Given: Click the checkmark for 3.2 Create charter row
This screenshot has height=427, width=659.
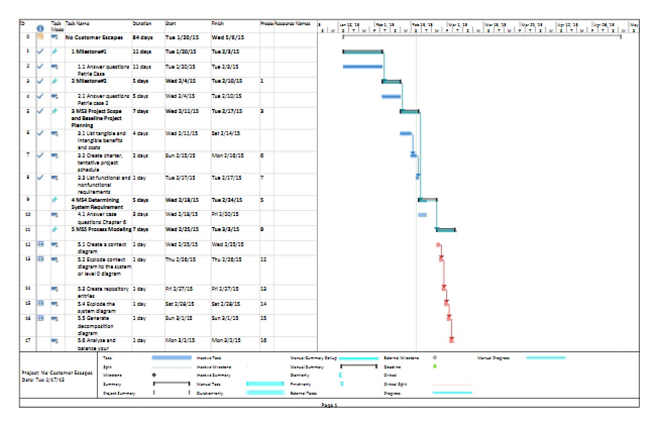Looking at the screenshot, I should (x=40, y=155).
